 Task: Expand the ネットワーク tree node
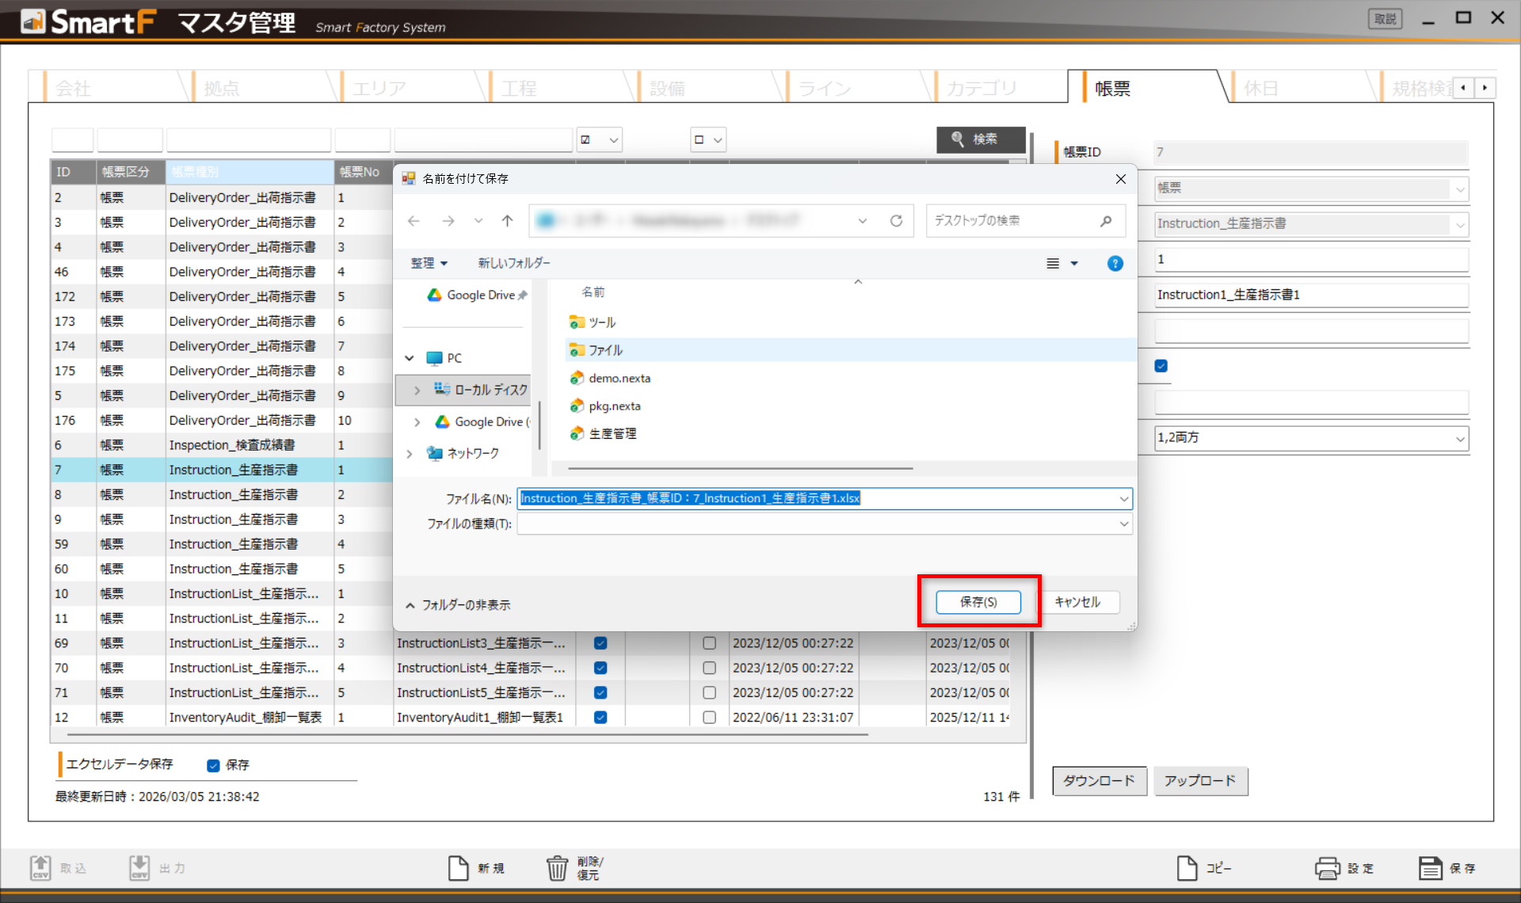click(410, 454)
